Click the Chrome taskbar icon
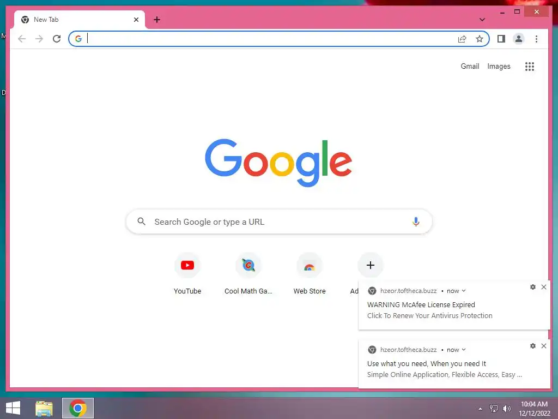The height and width of the screenshot is (419, 558). point(78,408)
